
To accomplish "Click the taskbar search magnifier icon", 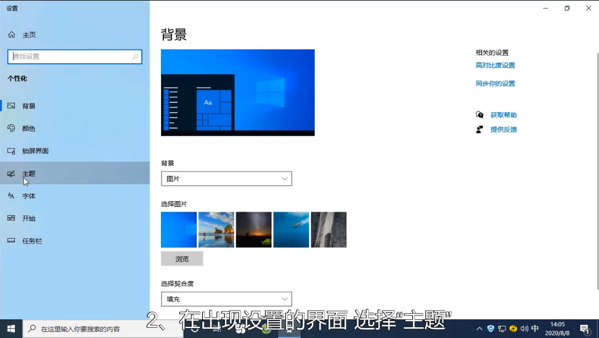I will [32, 329].
